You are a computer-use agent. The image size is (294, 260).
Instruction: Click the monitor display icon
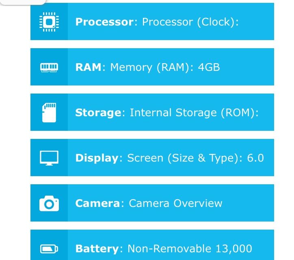pyautogui.click(x=49, y=158)
